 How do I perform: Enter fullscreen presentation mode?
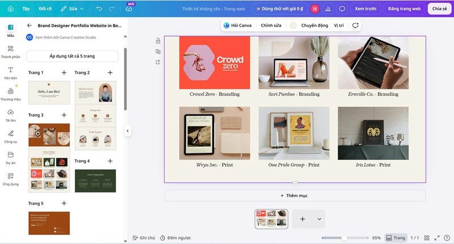tap(437, 238)
